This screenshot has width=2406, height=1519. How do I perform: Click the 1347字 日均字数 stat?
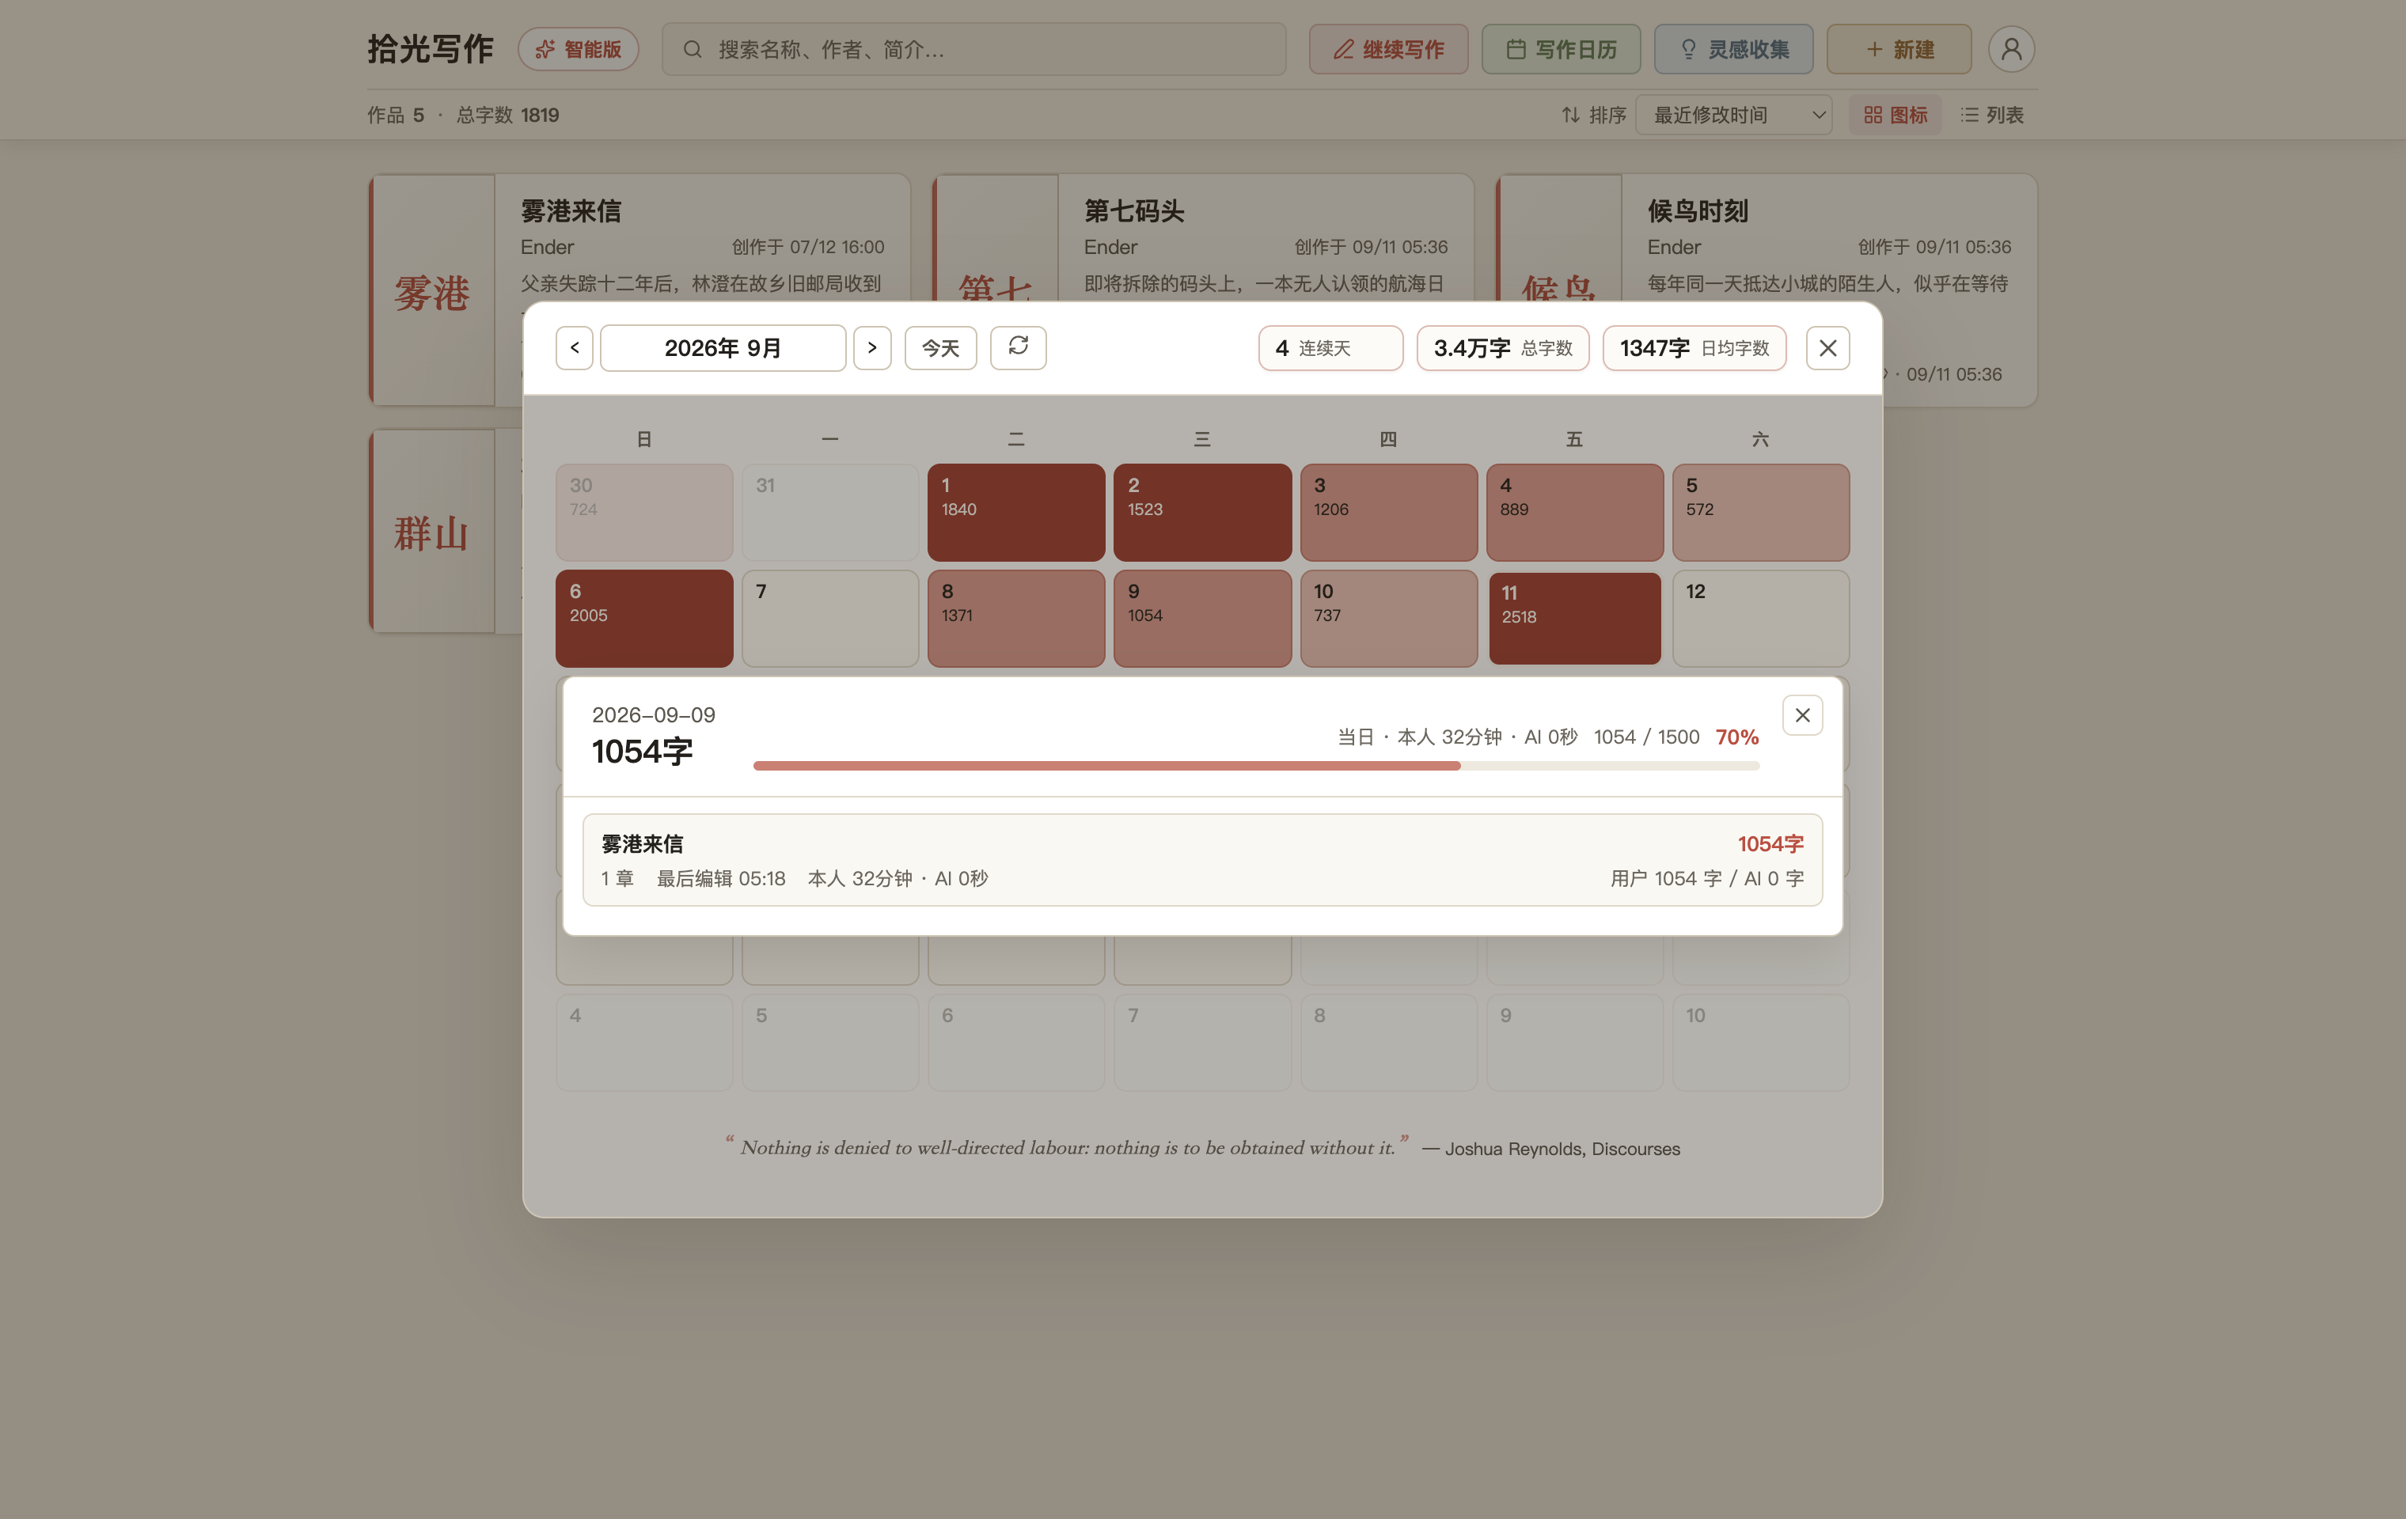1694,347
